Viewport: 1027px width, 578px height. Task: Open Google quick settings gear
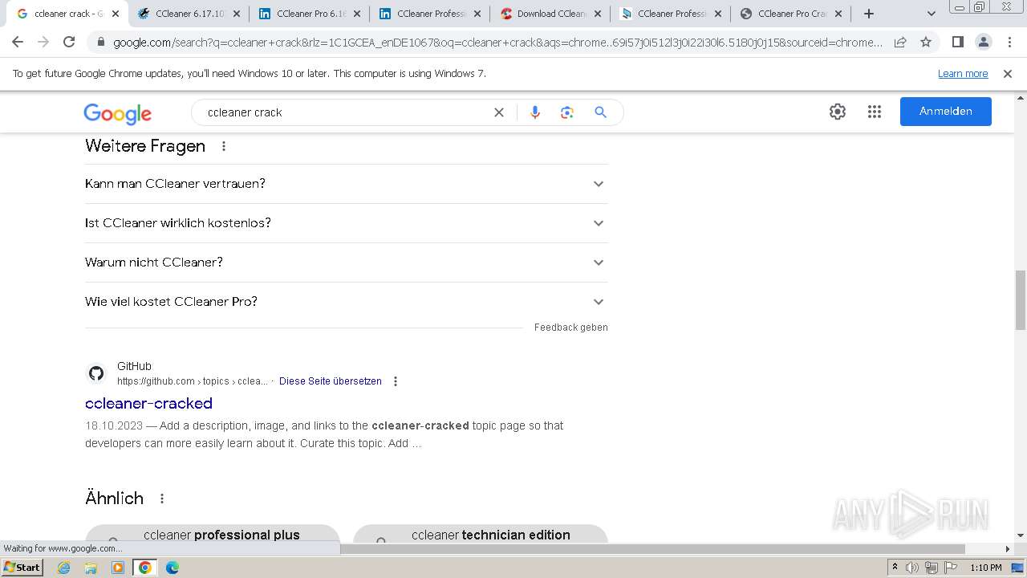tap(838, 112)
